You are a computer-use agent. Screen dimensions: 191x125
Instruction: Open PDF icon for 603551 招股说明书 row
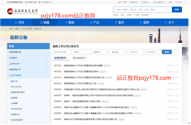click(103, 72)
